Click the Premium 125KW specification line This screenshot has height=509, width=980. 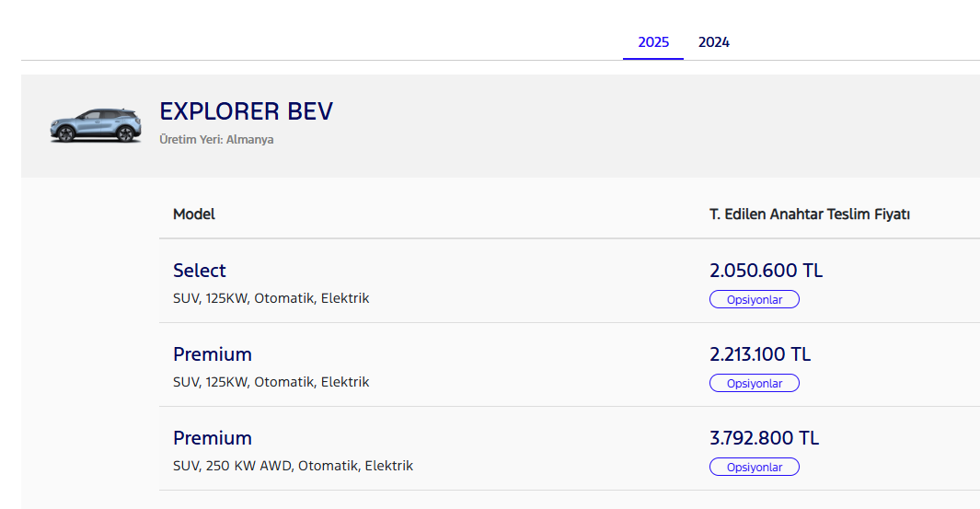point(271,382)
